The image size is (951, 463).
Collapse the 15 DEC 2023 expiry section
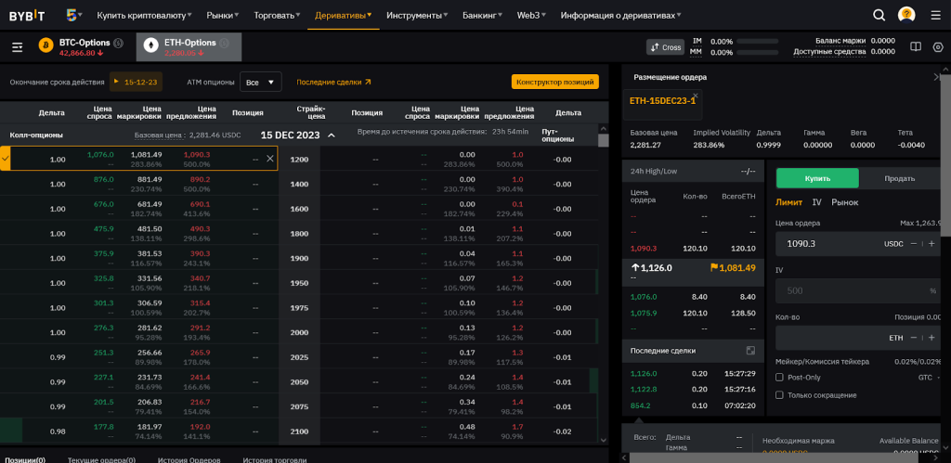(331, 135)
